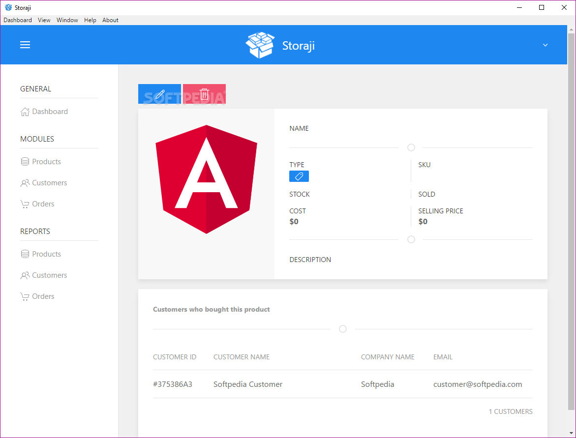This screenshot has height=438, width=576.
Task: Open the hamburger sidebar menu
Action: 25,45
